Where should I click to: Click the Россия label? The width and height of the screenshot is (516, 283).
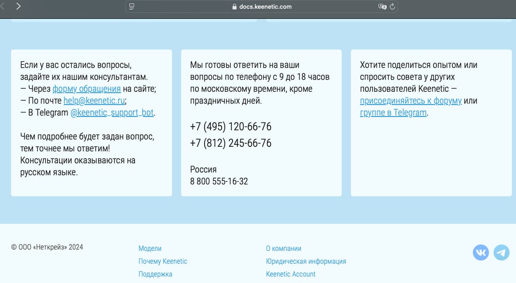[x=204, y=169]
